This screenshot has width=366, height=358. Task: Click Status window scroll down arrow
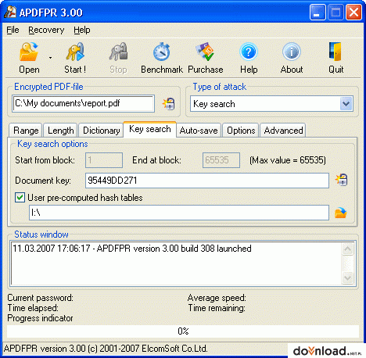tap(347, 277)
